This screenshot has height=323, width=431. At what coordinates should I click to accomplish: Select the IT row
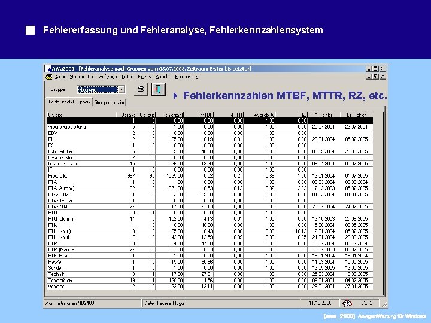point(210,170)
